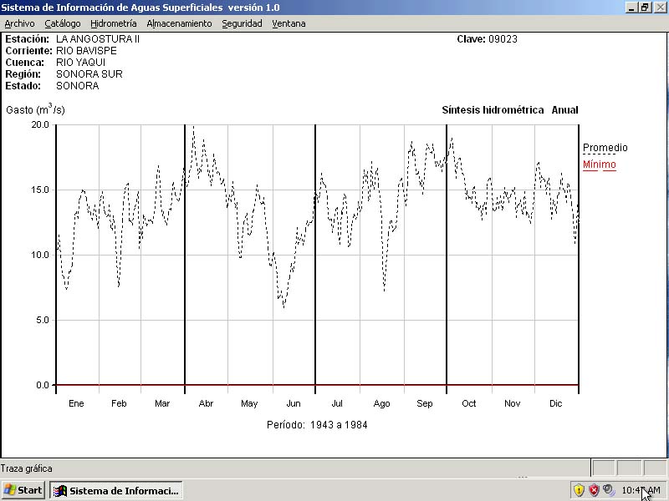Screen dimensions: 669x501
Task: Expand the Seguridad menu
Action: [242, 23]
